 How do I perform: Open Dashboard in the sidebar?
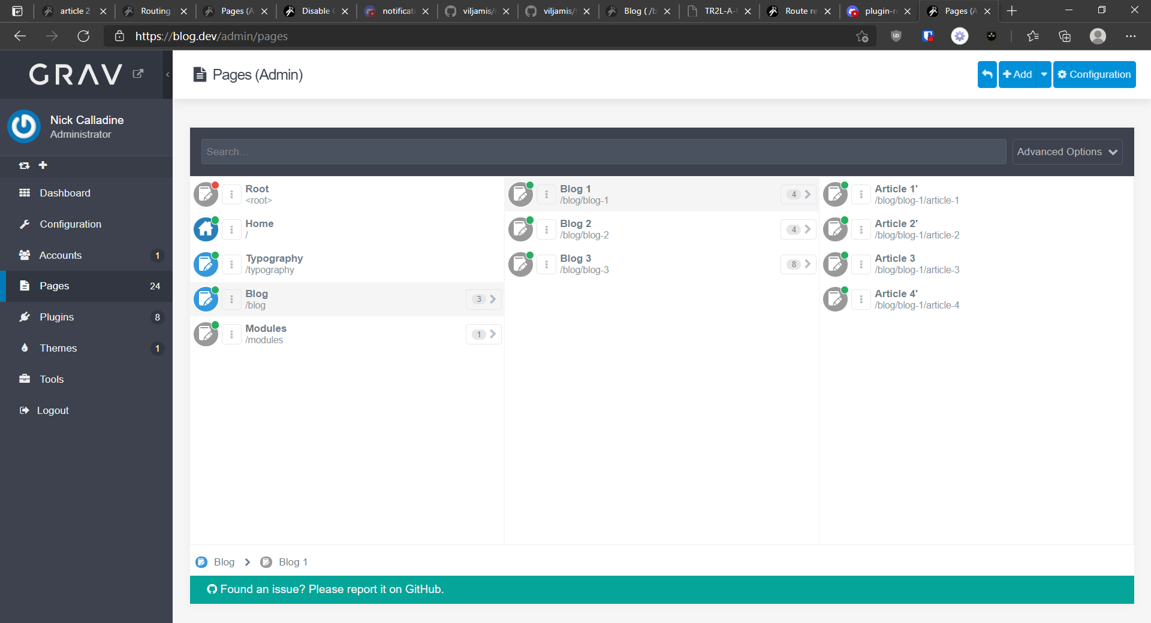click(x=86, y=193)
